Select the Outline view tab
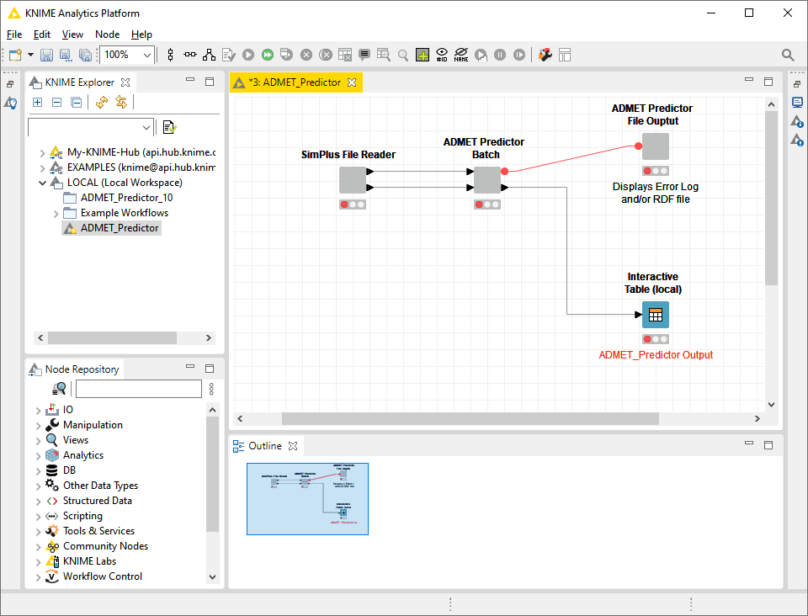Viewport: 808px width, 616px height. 265,446
